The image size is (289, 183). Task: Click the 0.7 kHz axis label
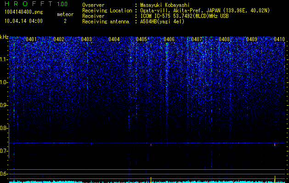(4, 151)
